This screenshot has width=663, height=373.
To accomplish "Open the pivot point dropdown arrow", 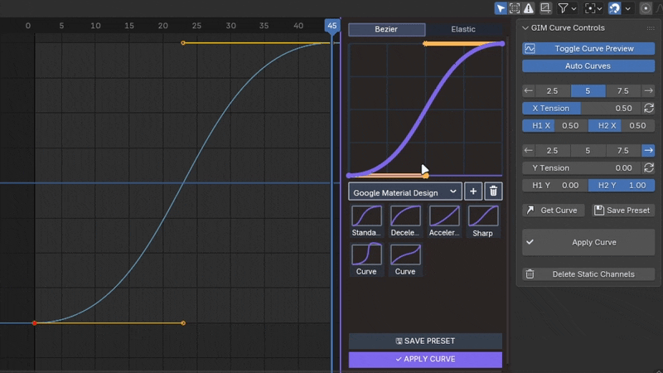I will click(x=599, y=8).
